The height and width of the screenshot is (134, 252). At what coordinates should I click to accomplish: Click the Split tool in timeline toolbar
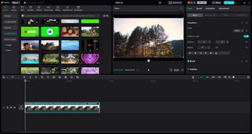coord(24,77)
